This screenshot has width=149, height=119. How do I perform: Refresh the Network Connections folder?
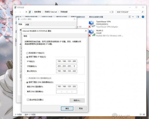point(113,12)
